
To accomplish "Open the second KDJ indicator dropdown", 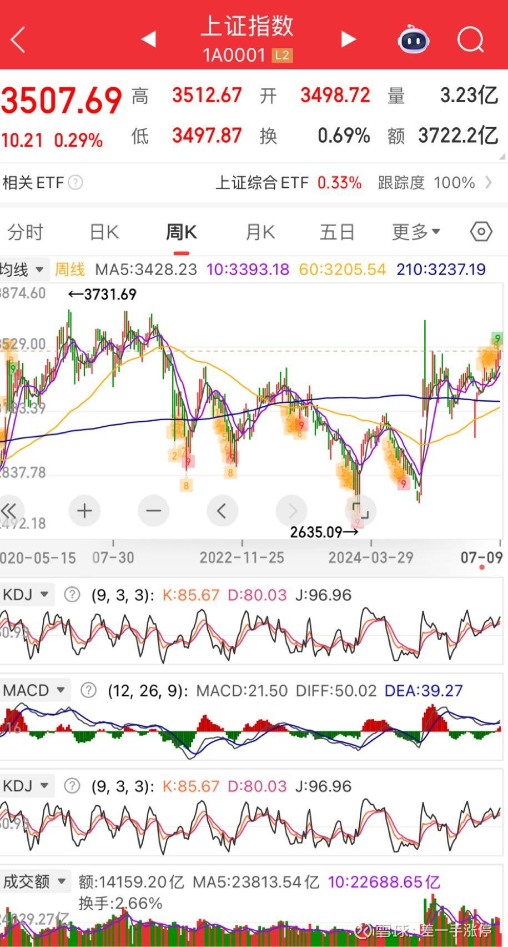I will point(27,786).
